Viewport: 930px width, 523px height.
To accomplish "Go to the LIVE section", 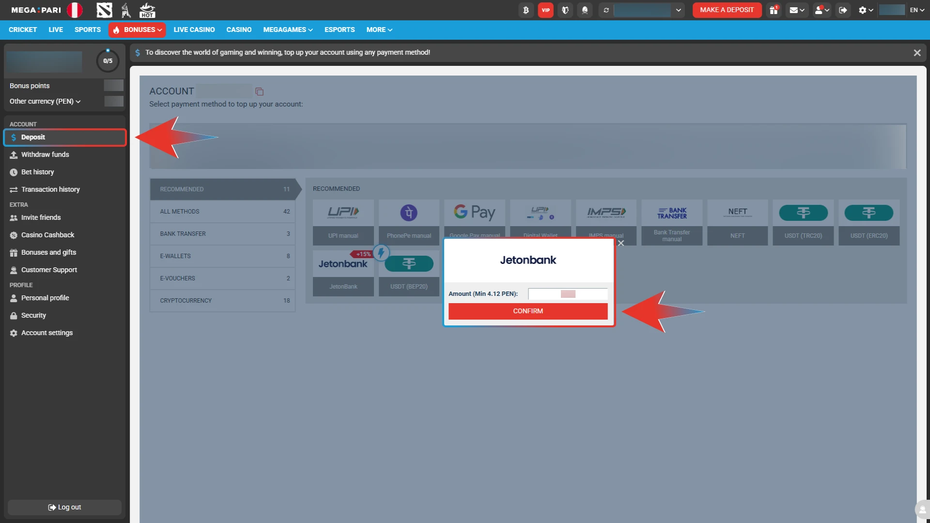I will pos(56,30).
